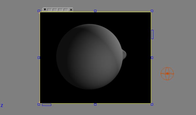This screenshot has width=196, height=115.
Task: Close the render panel with the X
Action: tap(71, 10)
